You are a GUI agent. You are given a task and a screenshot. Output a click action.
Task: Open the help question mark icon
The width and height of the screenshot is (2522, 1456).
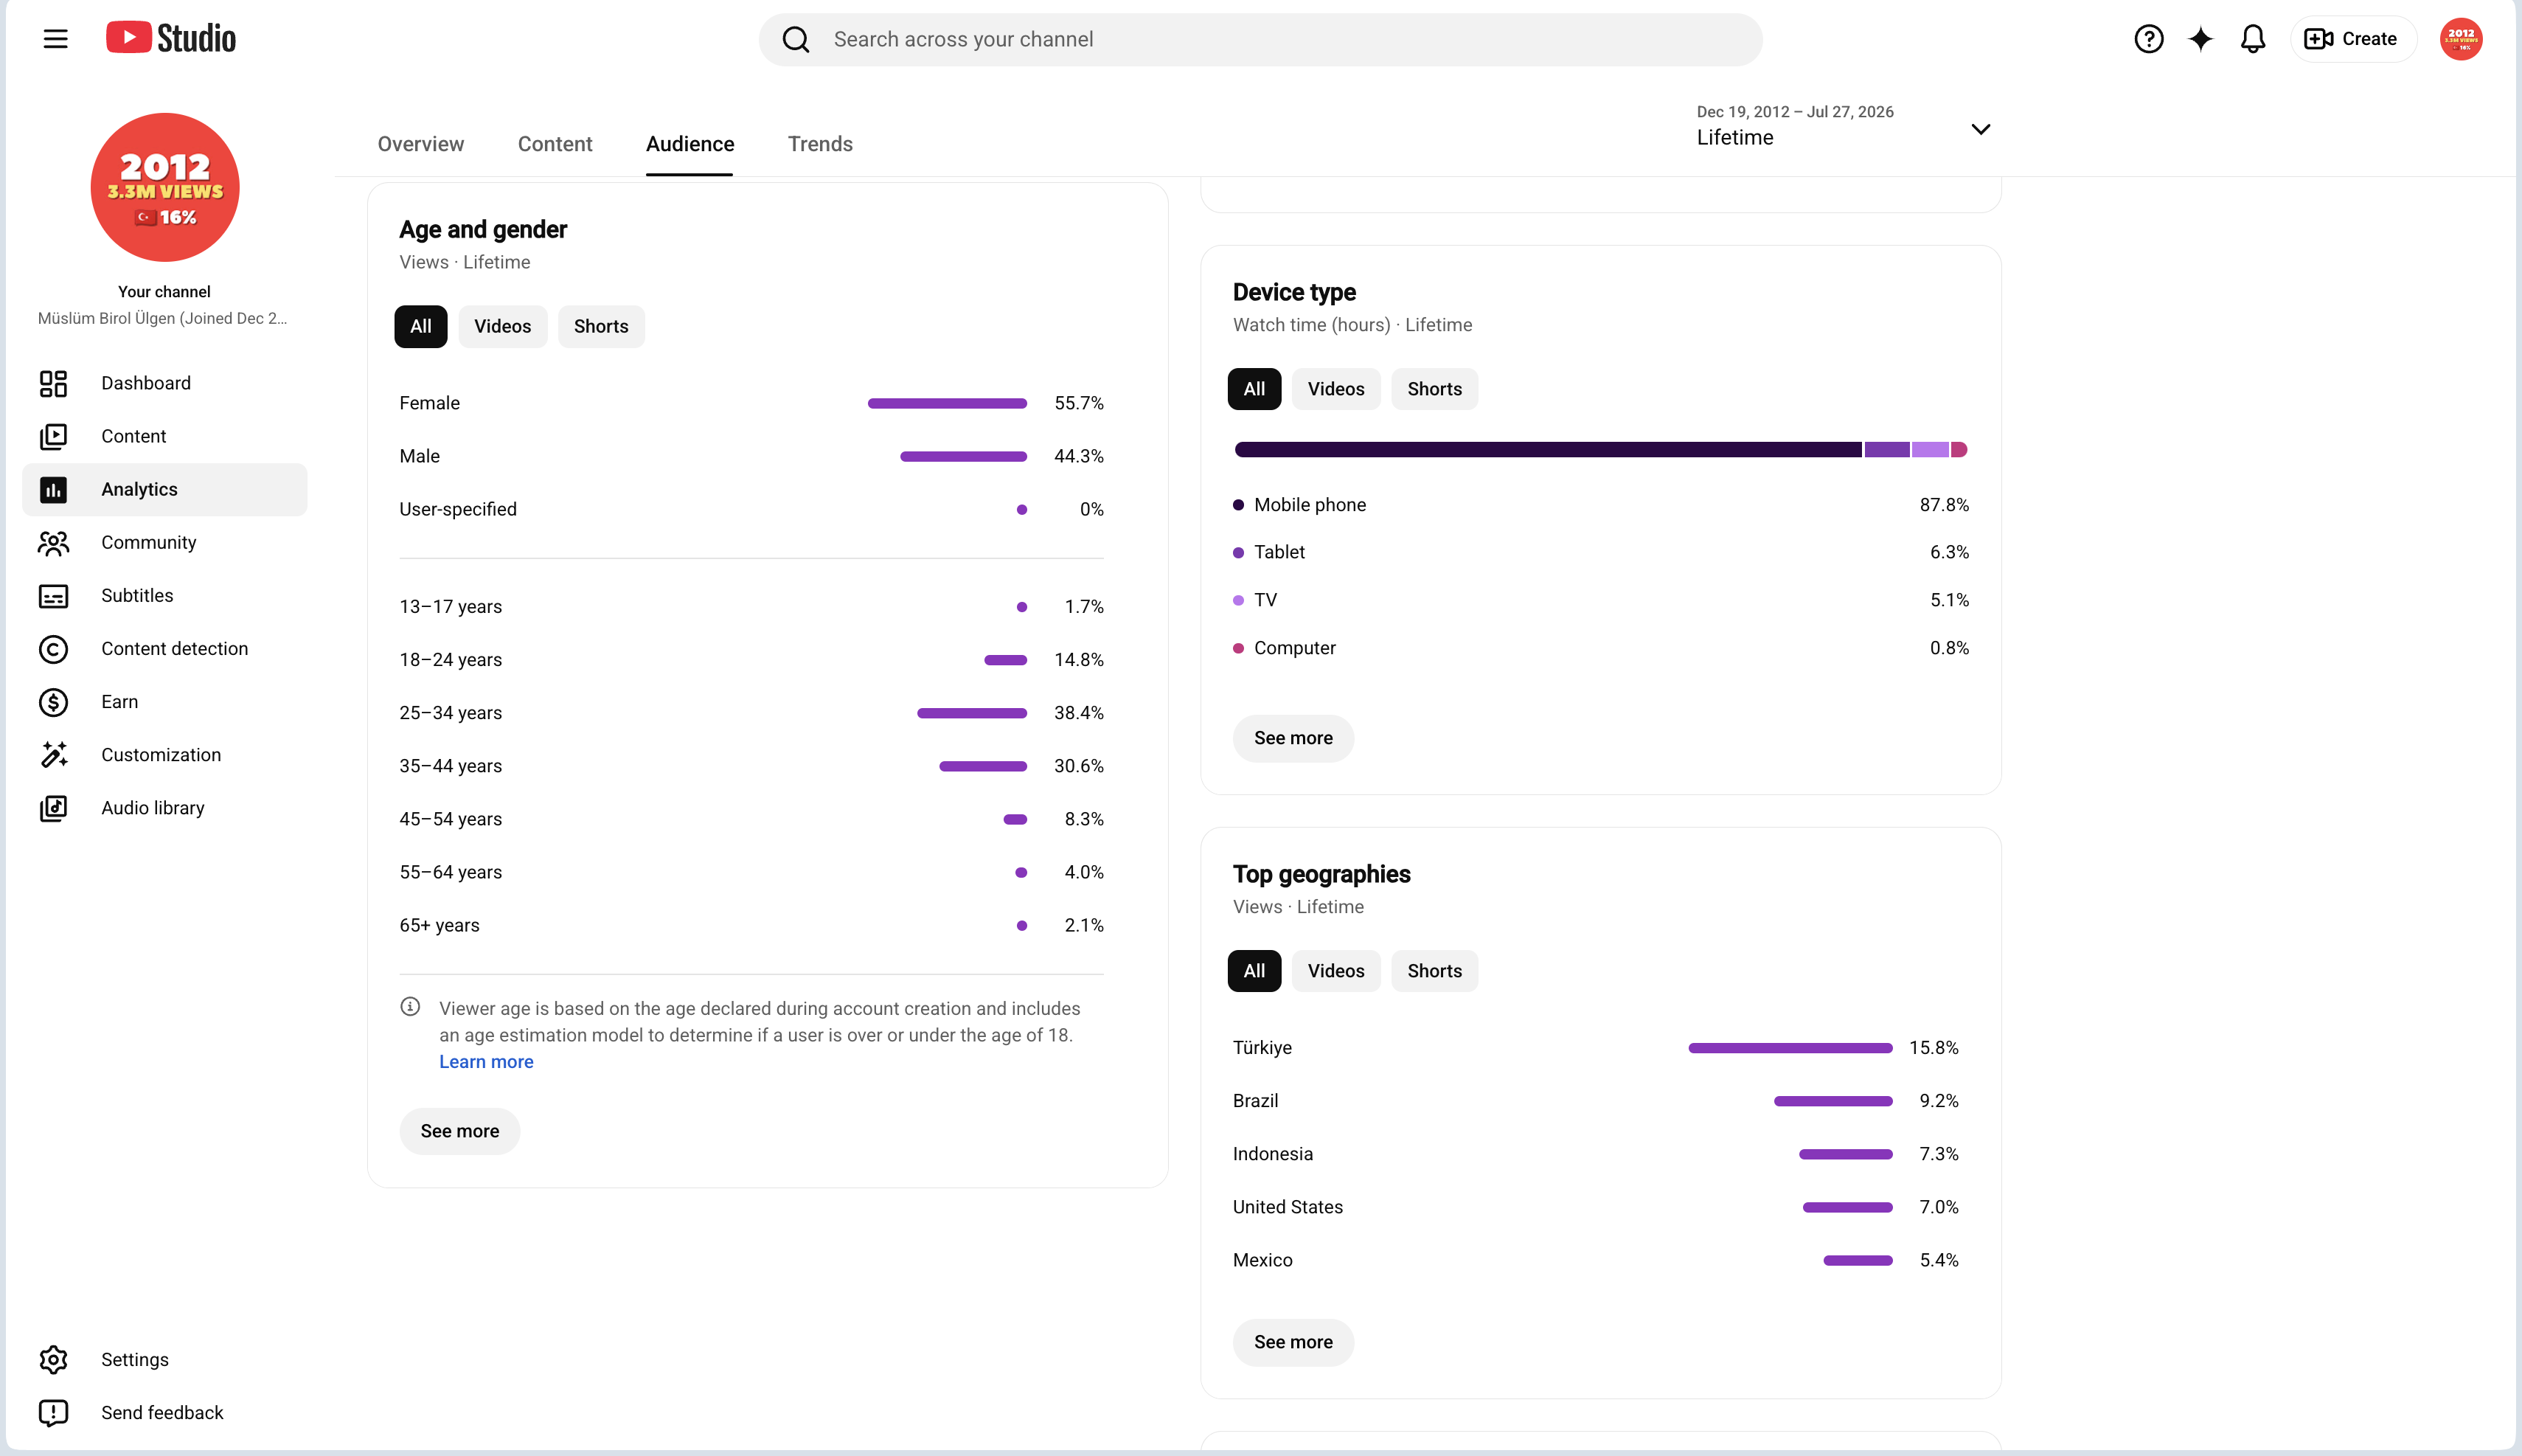2148,39
